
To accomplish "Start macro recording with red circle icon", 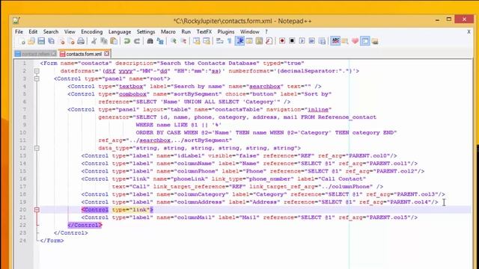I will pos(282,41).
